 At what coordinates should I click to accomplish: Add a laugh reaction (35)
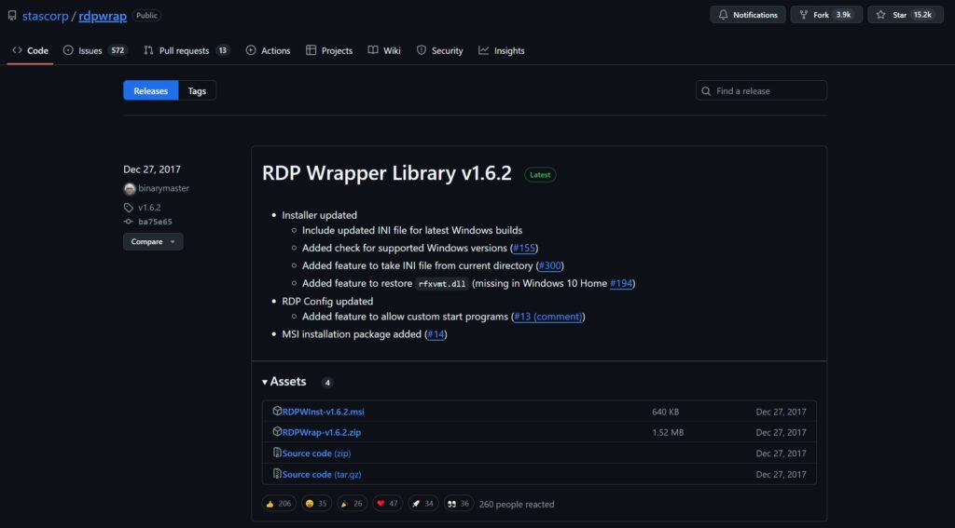click(x=316, y=504)
